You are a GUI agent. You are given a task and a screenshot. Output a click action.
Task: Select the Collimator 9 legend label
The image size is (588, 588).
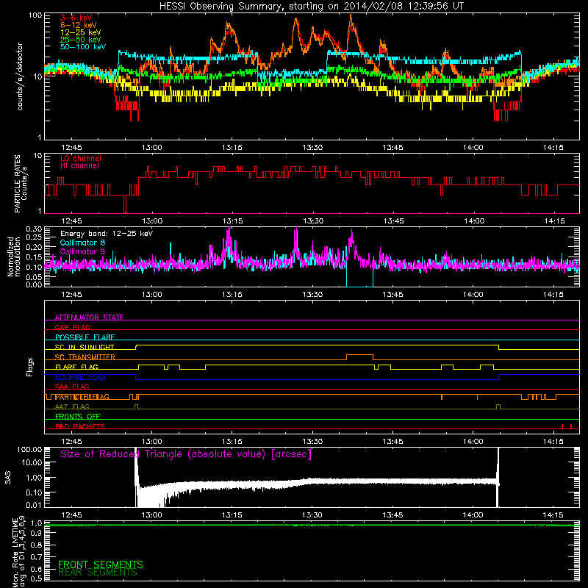pos(82,251)
